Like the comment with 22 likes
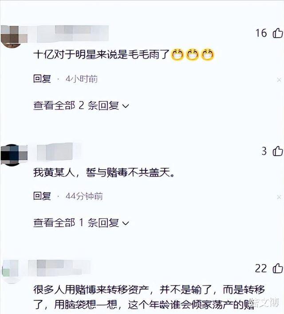The width and height of the screenshot is (284, 314). [278, 268]
